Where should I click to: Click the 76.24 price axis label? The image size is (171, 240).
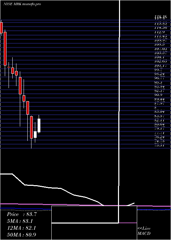[160, 137]
